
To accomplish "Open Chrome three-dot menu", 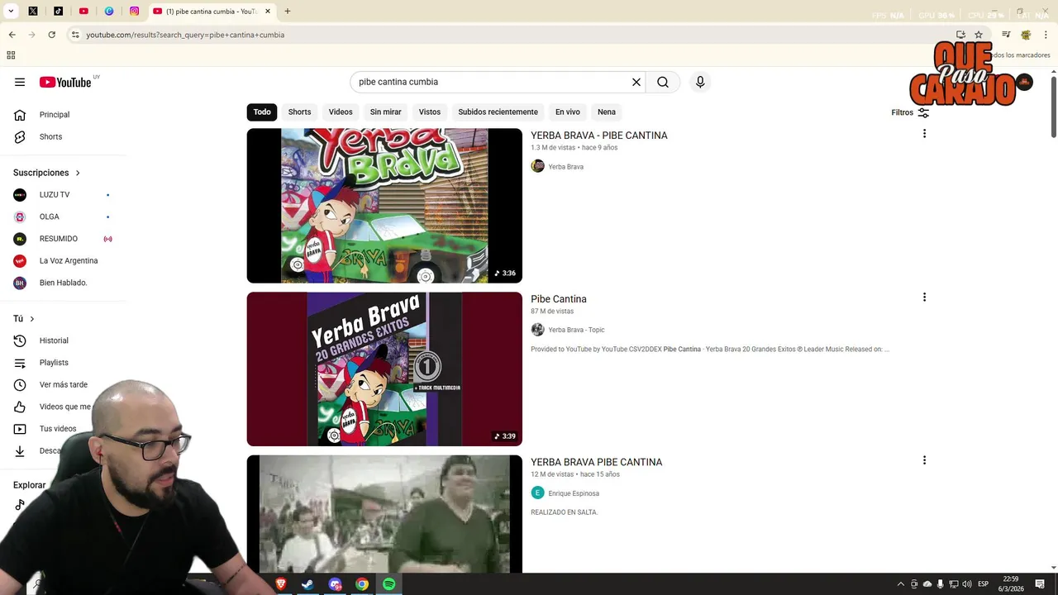I will (x=1046, y=35).
